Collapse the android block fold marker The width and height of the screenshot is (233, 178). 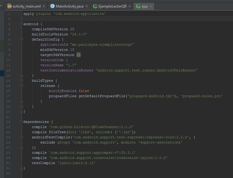pos(22,24)
